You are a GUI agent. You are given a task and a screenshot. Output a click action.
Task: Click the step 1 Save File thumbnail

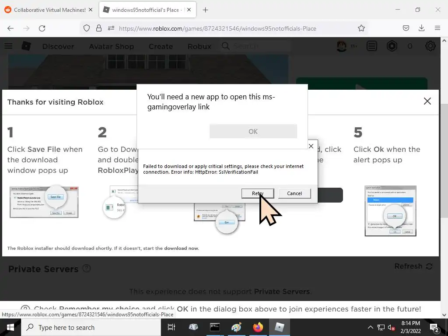pos(44,202)
